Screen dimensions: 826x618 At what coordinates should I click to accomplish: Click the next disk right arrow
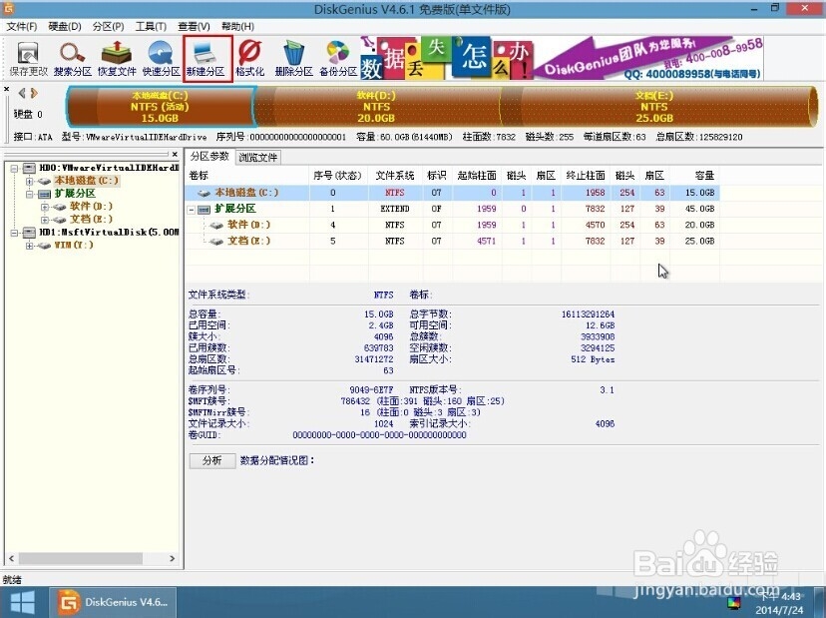point(34,93)
